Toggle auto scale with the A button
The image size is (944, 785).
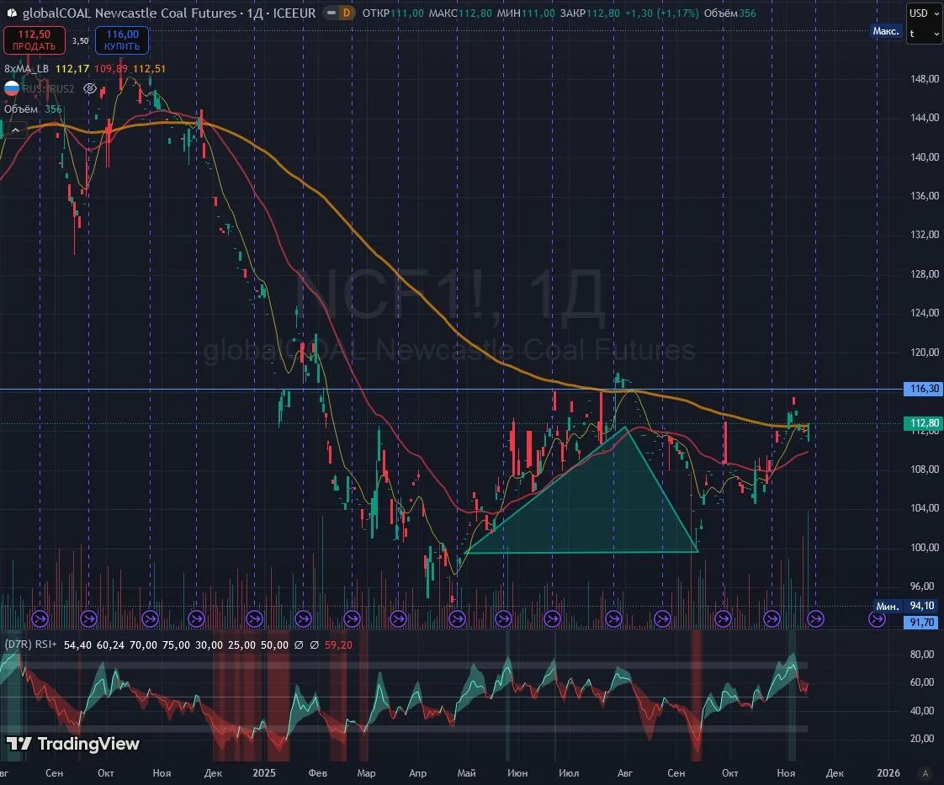[x=925, y=773]
